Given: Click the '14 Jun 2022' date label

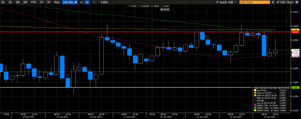Looking at the screenshot, I should click(x=28, y=116).
